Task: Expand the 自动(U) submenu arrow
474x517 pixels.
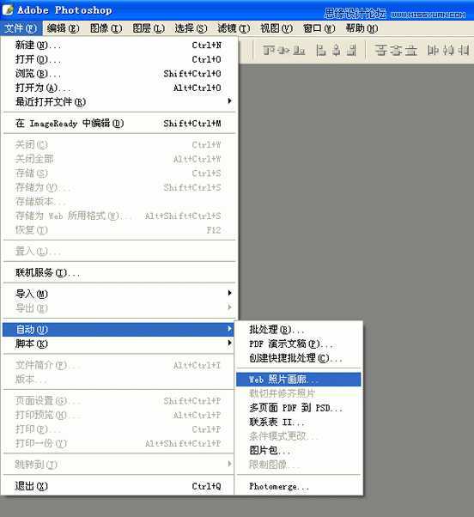Action: [229, 329]
